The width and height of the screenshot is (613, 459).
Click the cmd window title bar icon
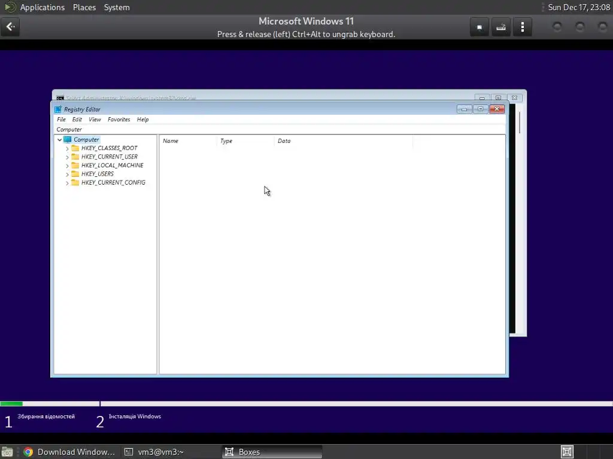[x=60, y=98]
